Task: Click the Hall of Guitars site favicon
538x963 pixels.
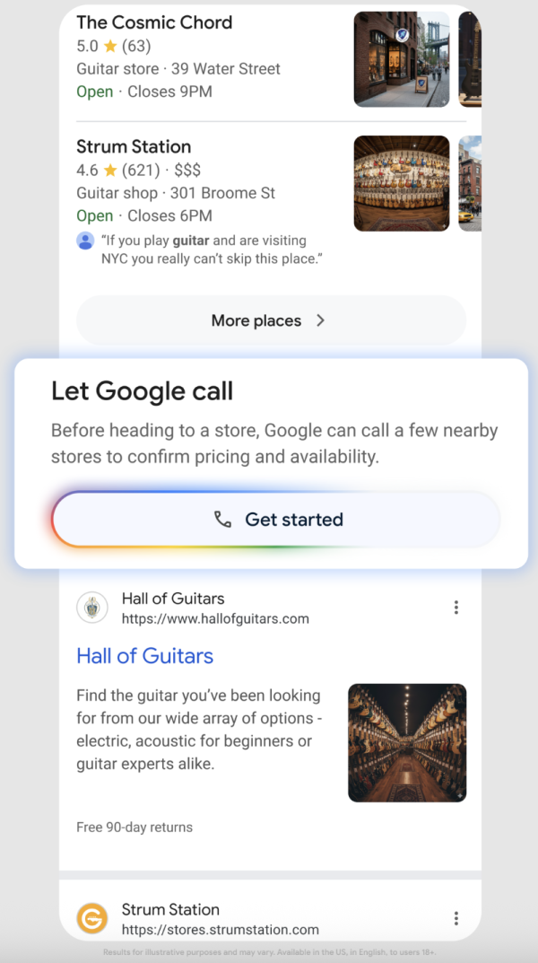Action: pos(92,608)
